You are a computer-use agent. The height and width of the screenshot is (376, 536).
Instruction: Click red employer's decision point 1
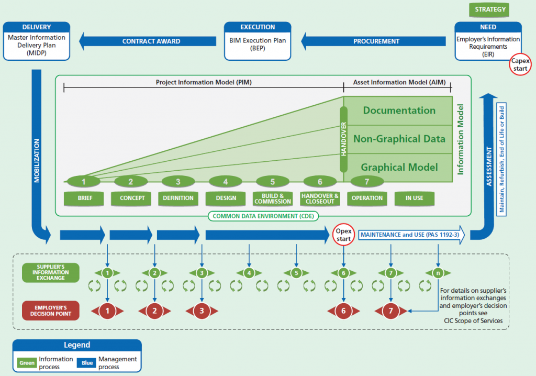click(107, 311)
